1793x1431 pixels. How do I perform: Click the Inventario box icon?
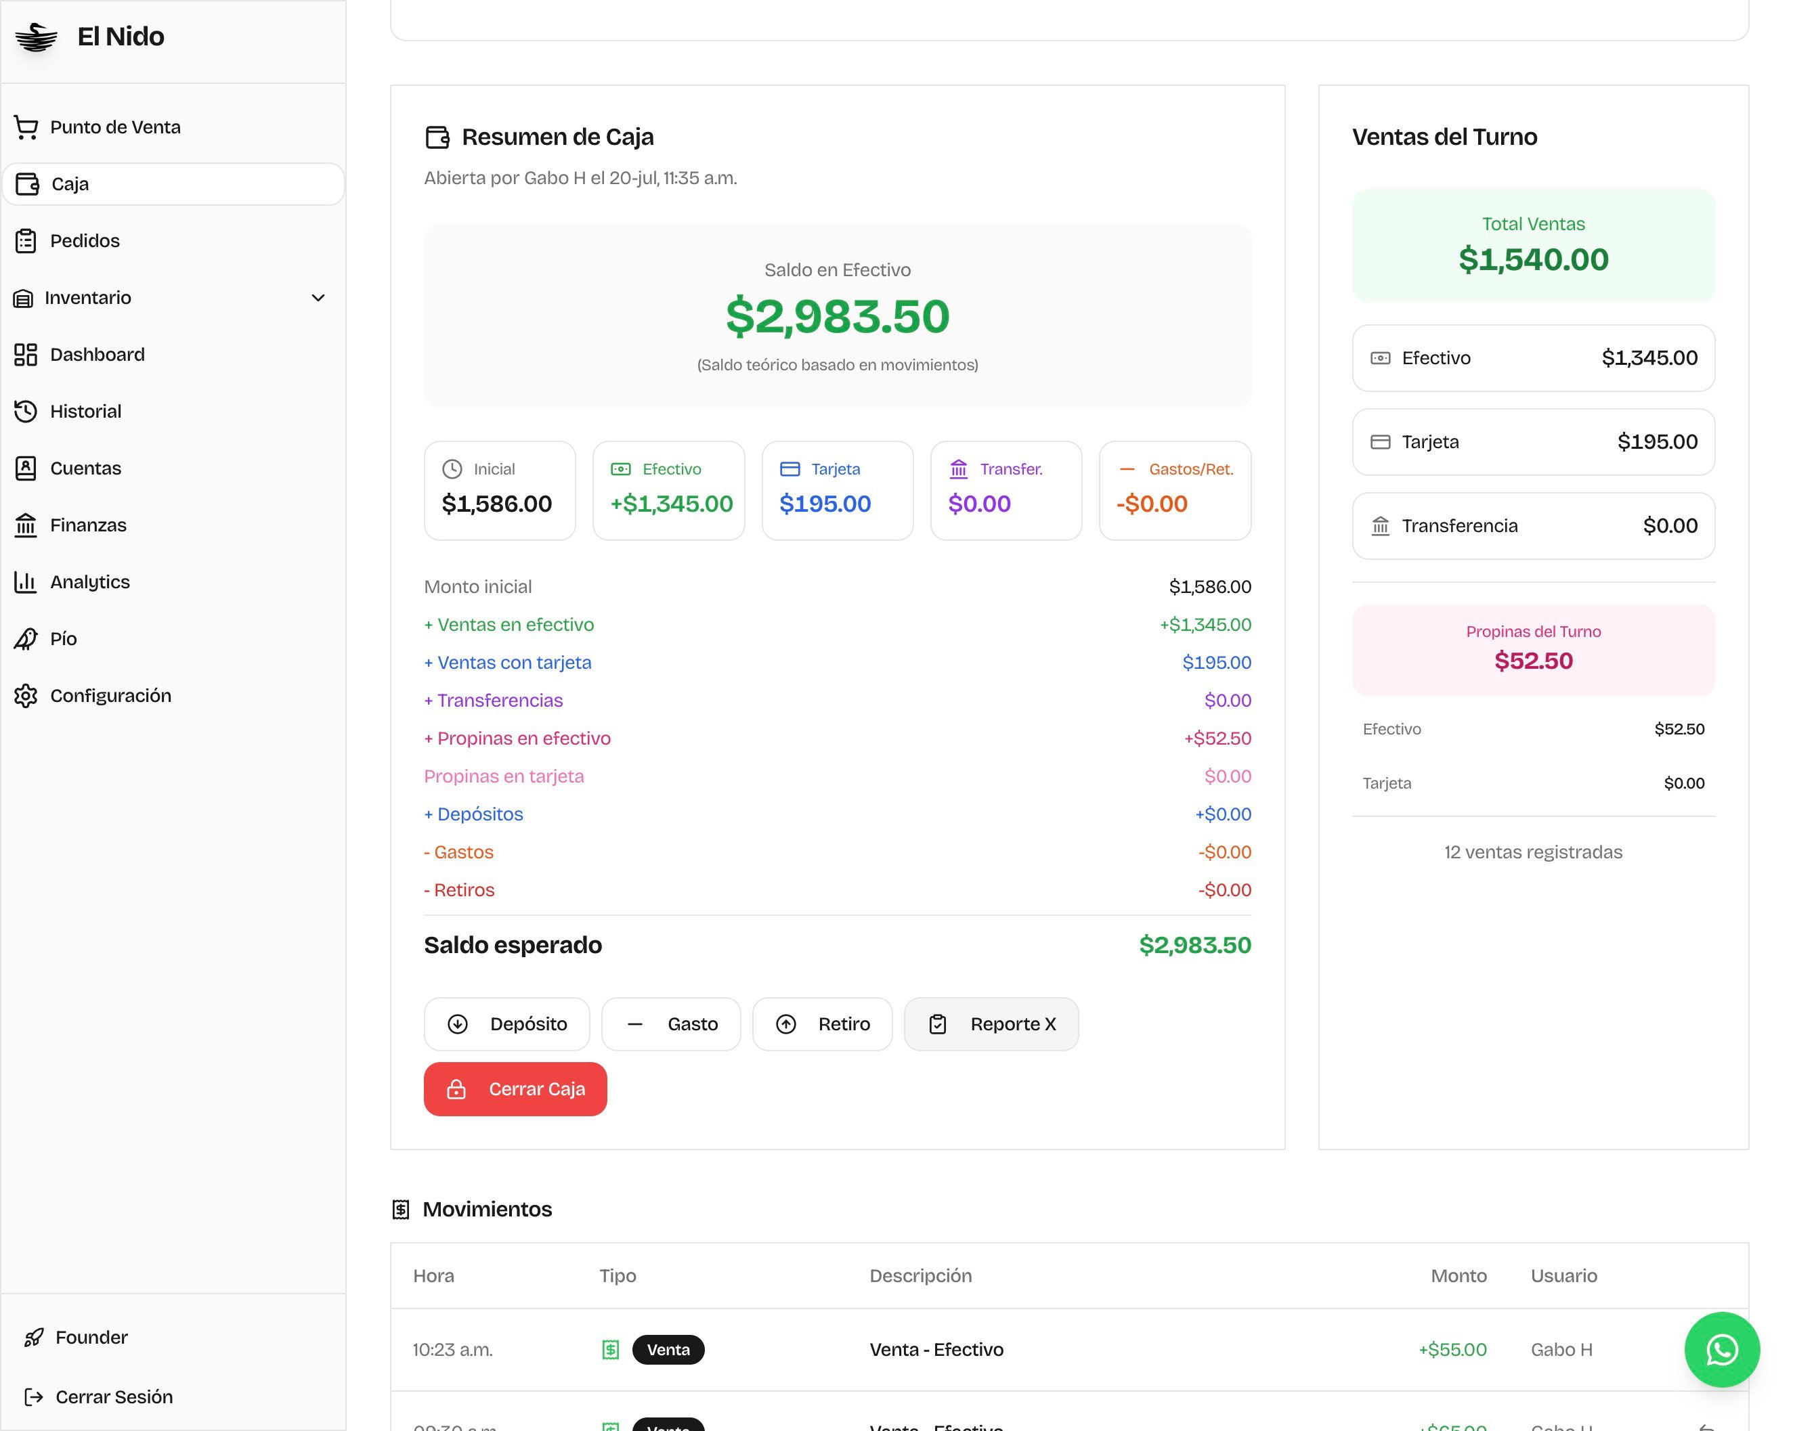click(x=23, y=299)
